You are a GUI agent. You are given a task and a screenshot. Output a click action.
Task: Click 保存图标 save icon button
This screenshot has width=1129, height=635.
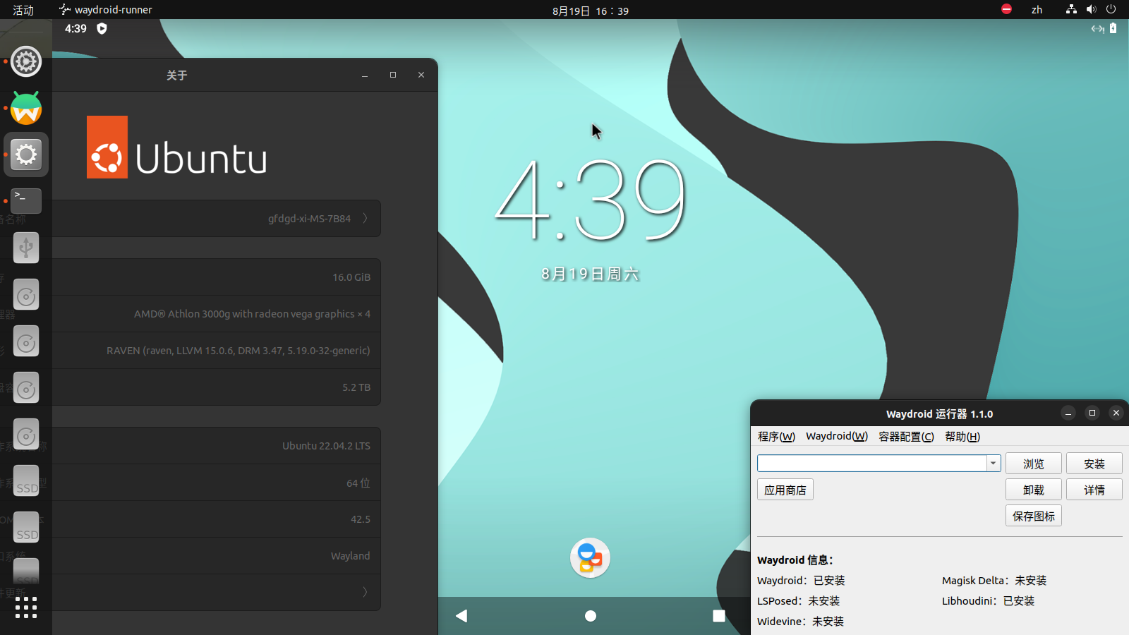coord(1034,516)
